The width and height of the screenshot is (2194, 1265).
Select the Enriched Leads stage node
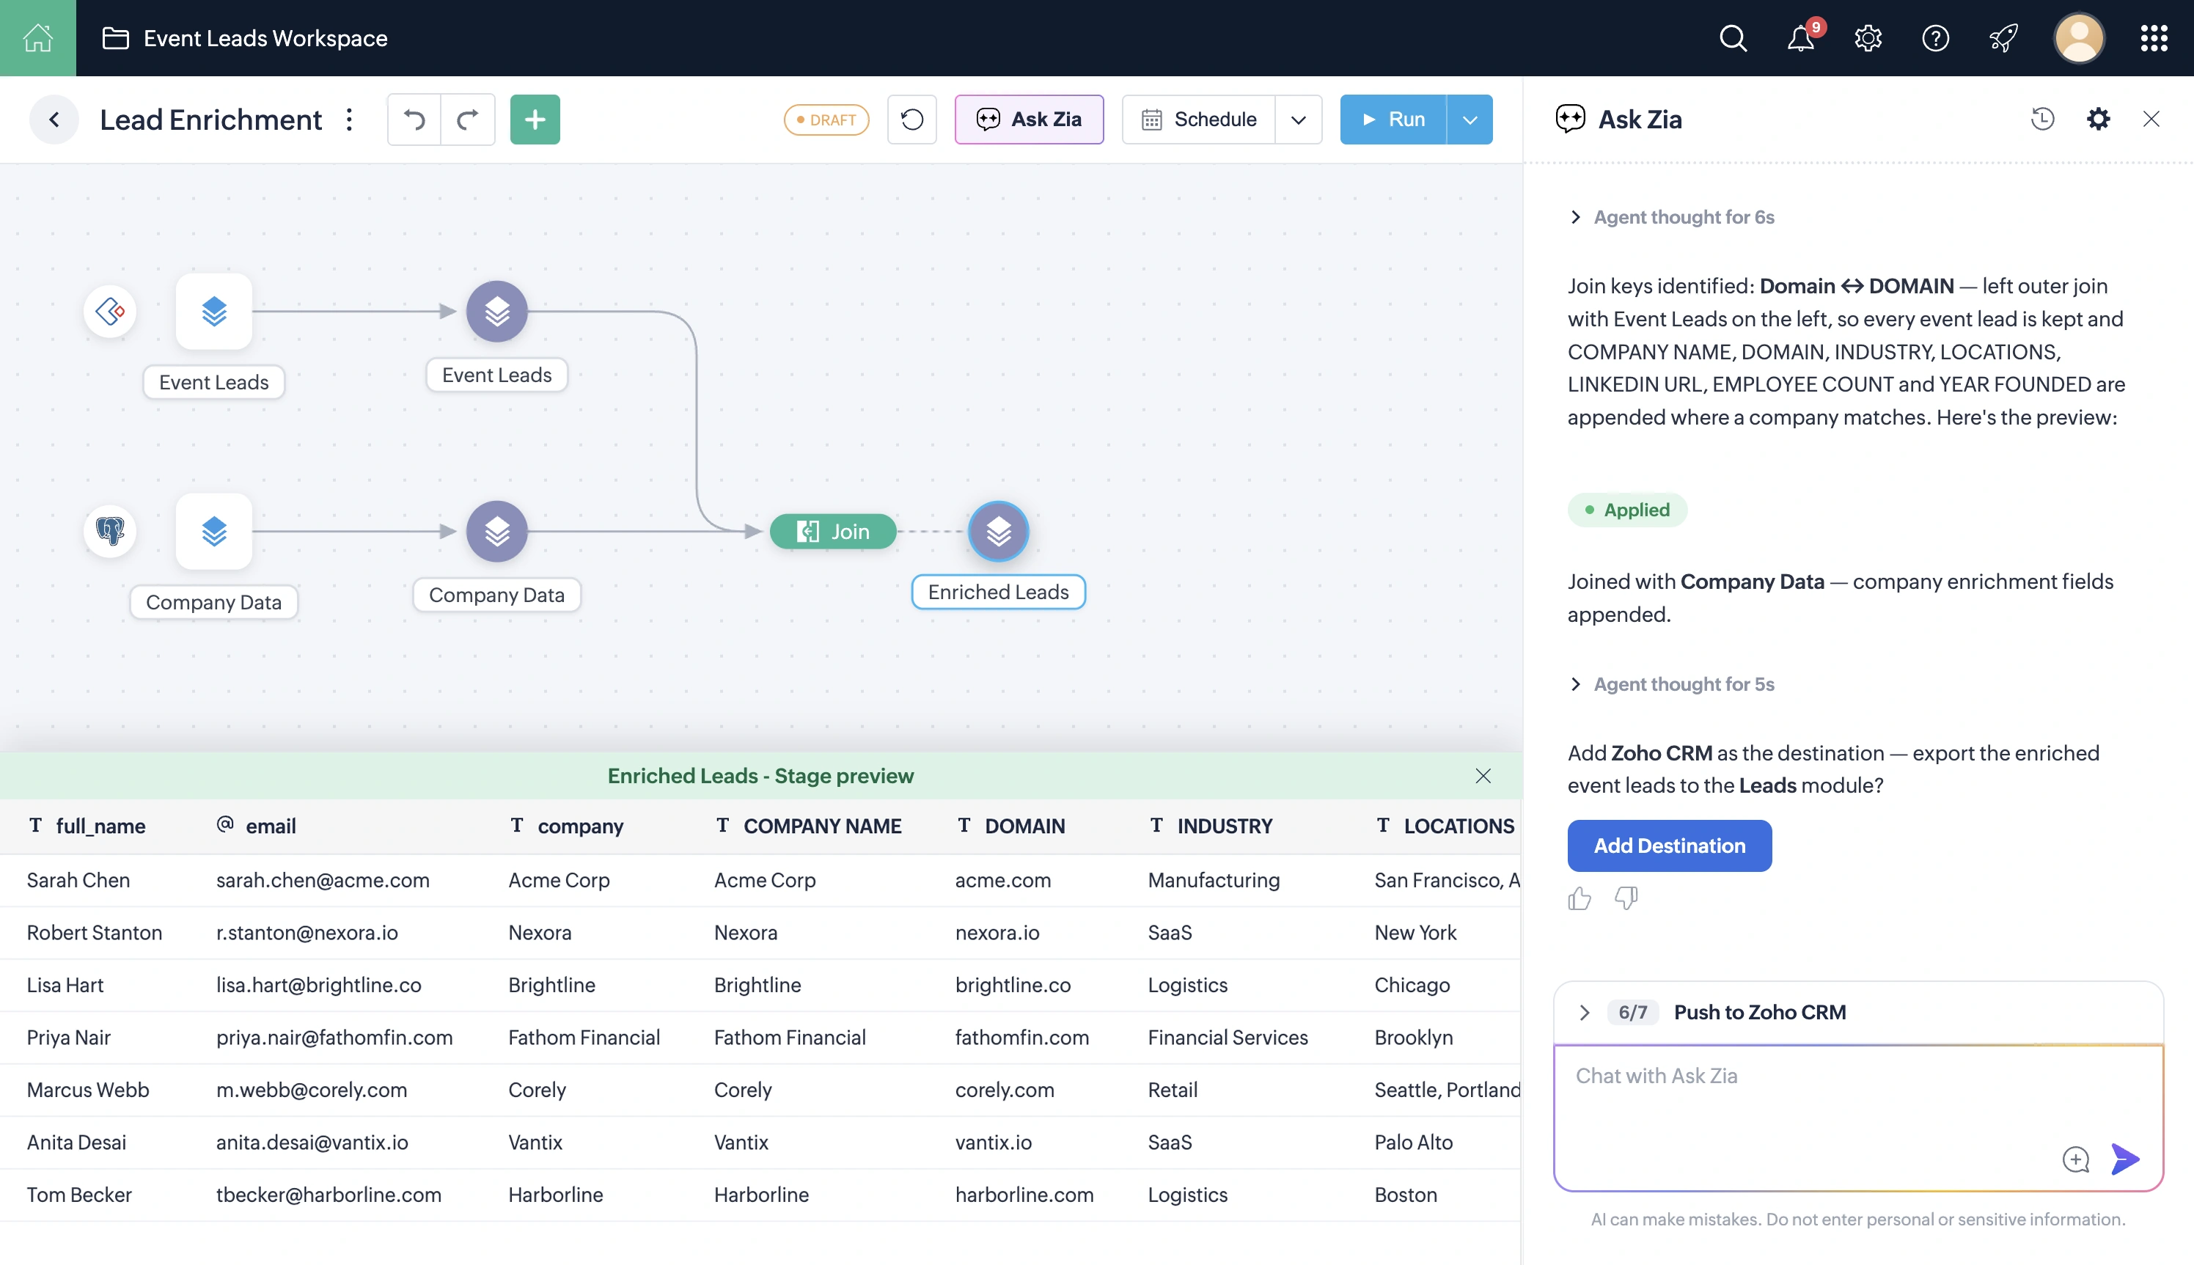point(998,531)
